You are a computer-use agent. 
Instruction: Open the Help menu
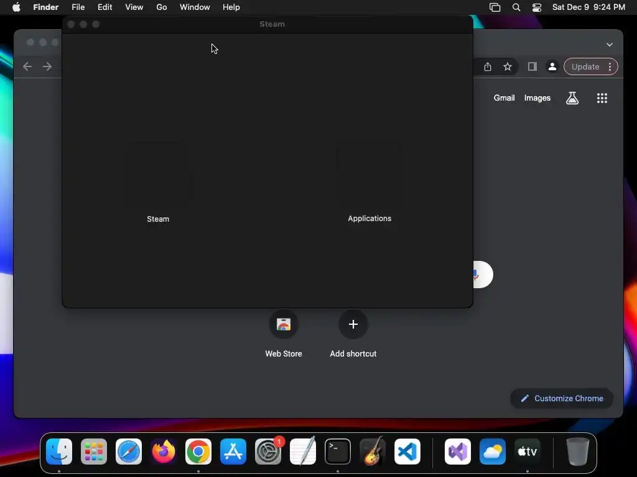[x=231, y=7]
